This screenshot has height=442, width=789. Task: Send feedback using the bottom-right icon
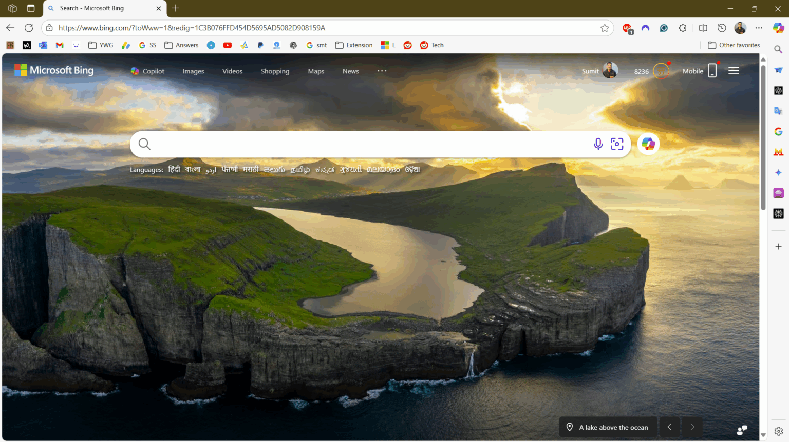pyautogui.click(x=742, y=429)
